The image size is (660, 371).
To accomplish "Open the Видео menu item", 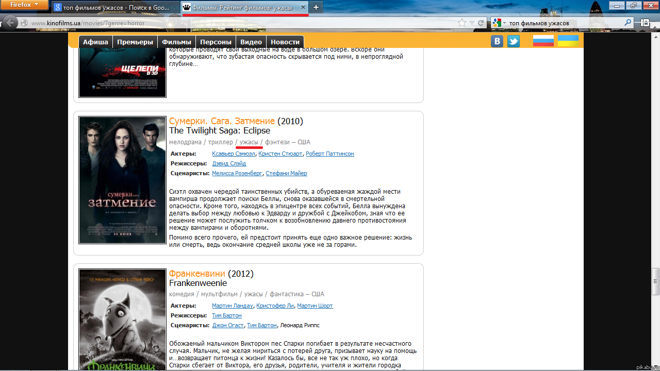I will click(251, 42).
